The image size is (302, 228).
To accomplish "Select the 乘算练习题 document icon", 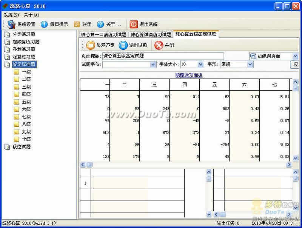I will coord(7,49).
